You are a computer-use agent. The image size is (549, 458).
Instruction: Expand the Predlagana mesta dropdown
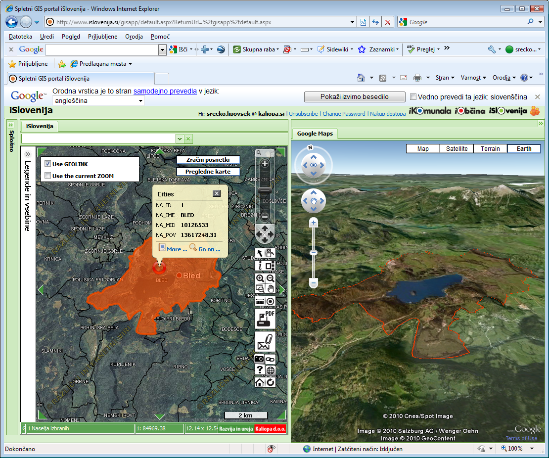tap(131, 64)
